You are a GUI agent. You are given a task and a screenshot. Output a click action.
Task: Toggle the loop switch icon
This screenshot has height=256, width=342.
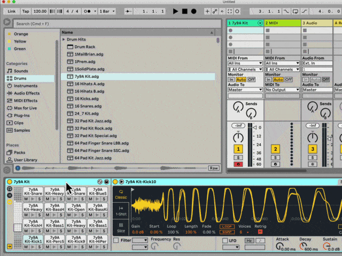click(x=296, y=11)
